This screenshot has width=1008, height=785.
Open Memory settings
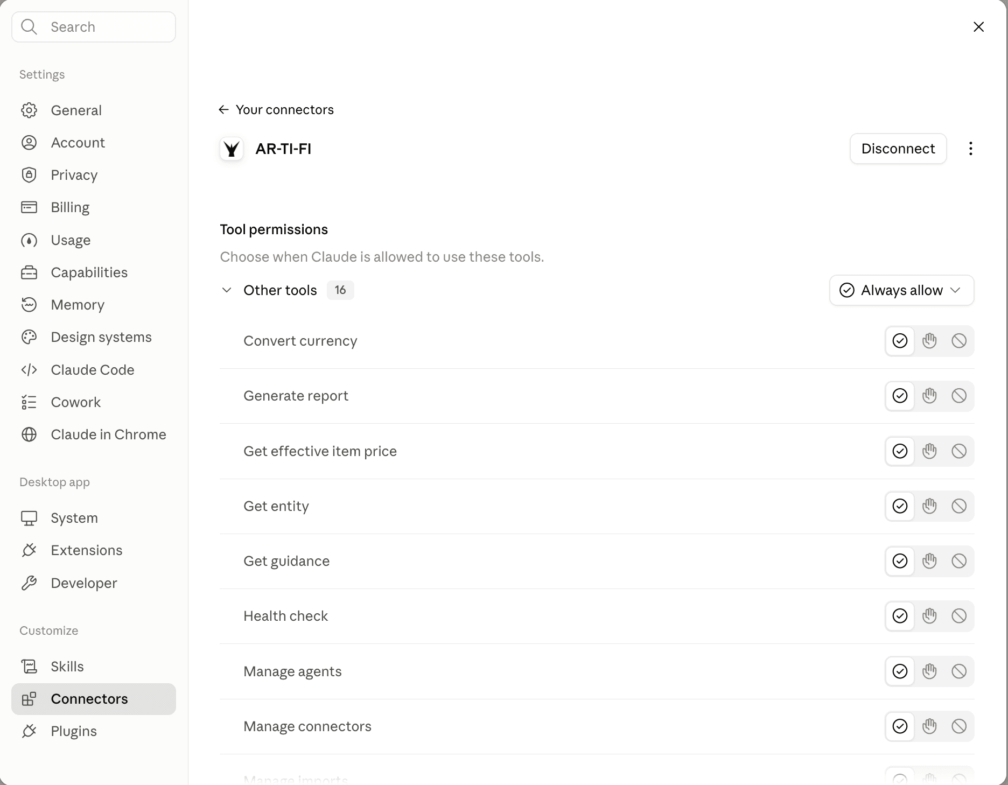click(x=94, y=305)
